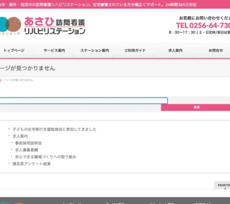
Task: Click the ページが見つかりません page heading
Action: click(x=27, y=68)
